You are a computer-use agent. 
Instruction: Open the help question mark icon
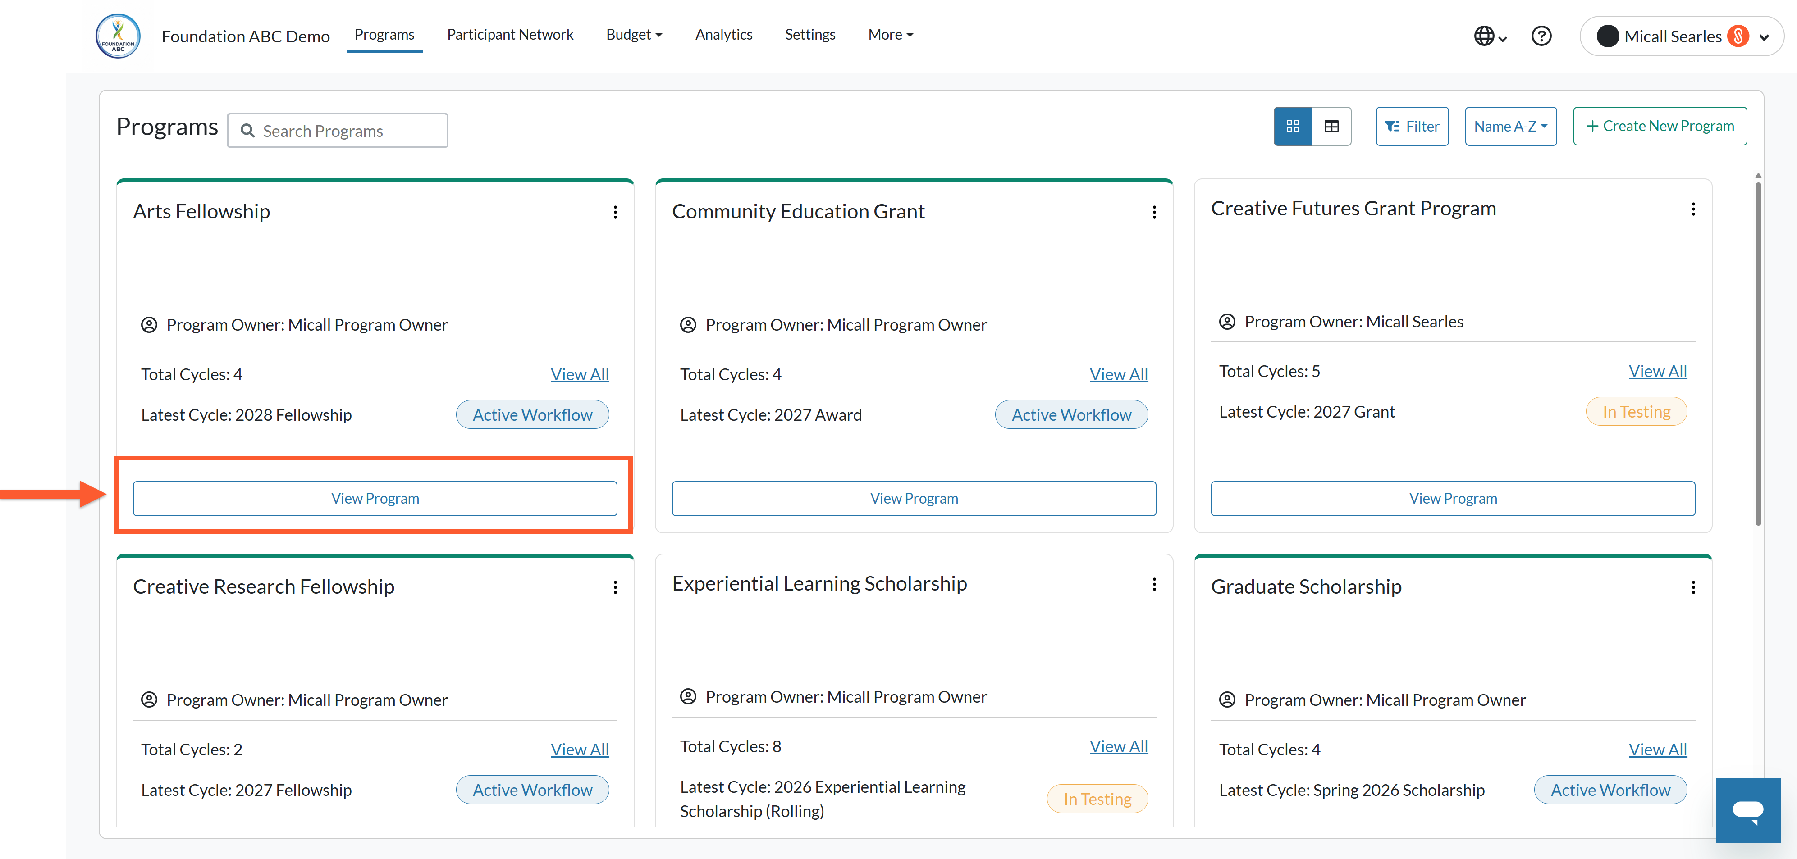[1541, 36]
